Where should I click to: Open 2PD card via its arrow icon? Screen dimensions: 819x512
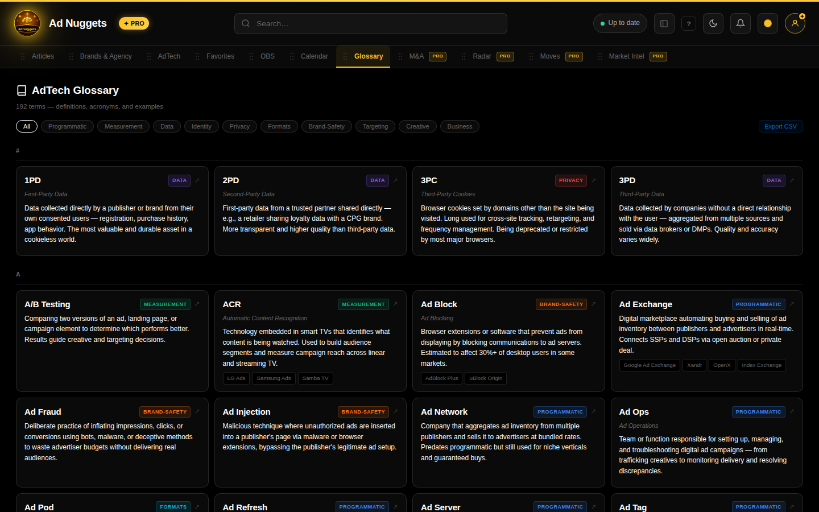(395, 180)
